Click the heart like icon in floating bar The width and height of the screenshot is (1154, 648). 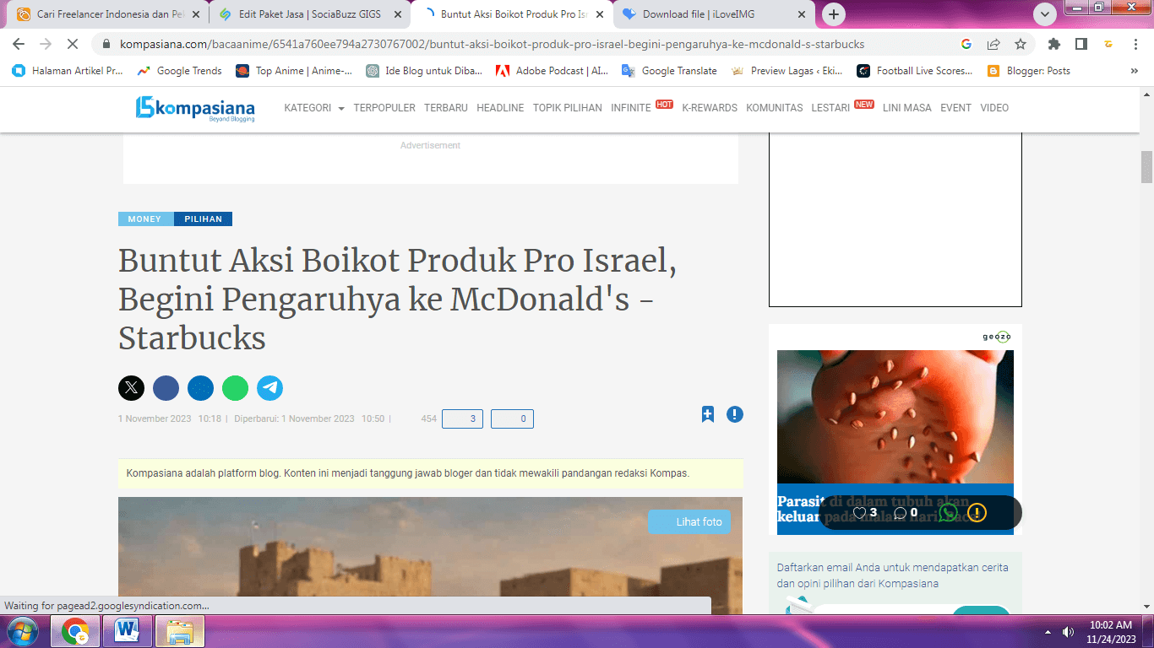click(x=859, y=512)
